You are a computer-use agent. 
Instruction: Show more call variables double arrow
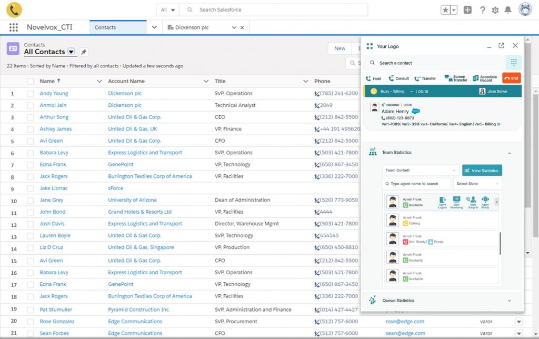point(498,124)
